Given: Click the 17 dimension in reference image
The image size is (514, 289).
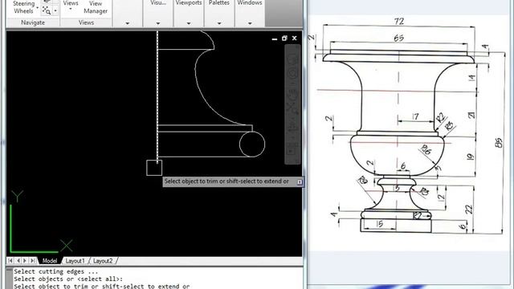Looking at the screenshot, I should (x=416, y=116).
